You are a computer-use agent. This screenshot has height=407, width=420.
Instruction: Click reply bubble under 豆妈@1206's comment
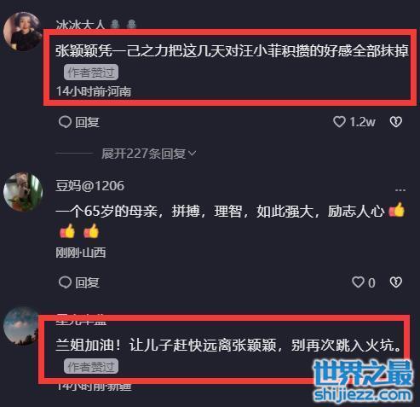pos(65,282)
